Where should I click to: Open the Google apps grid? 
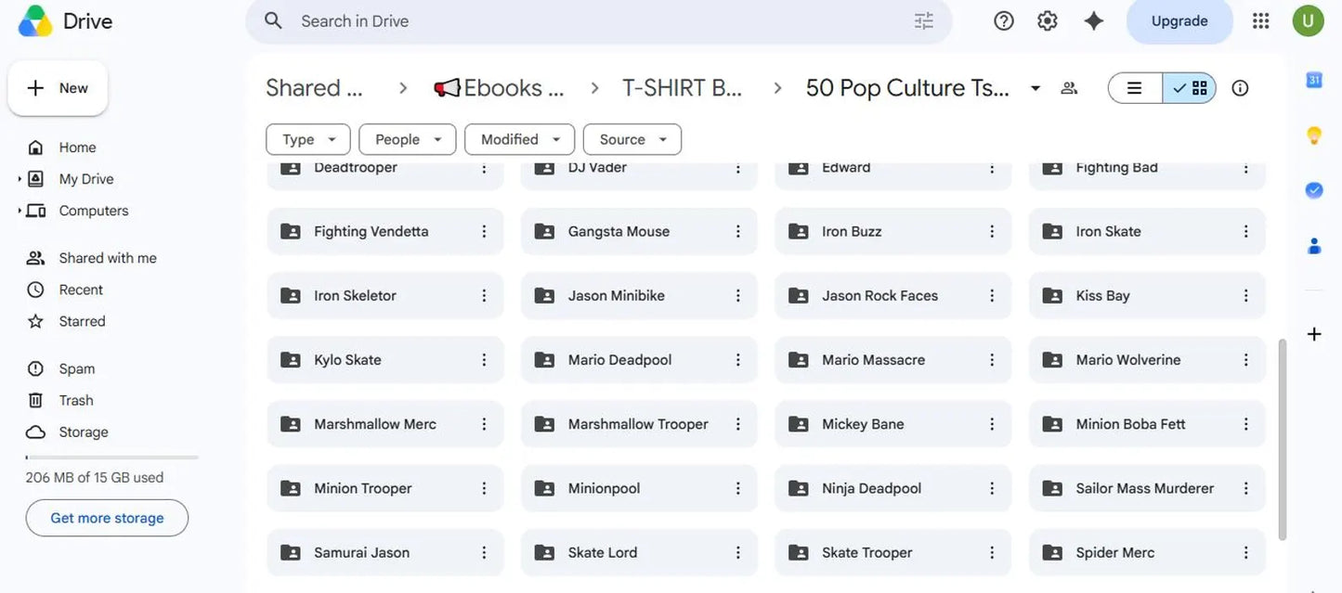click(1260, 20)
